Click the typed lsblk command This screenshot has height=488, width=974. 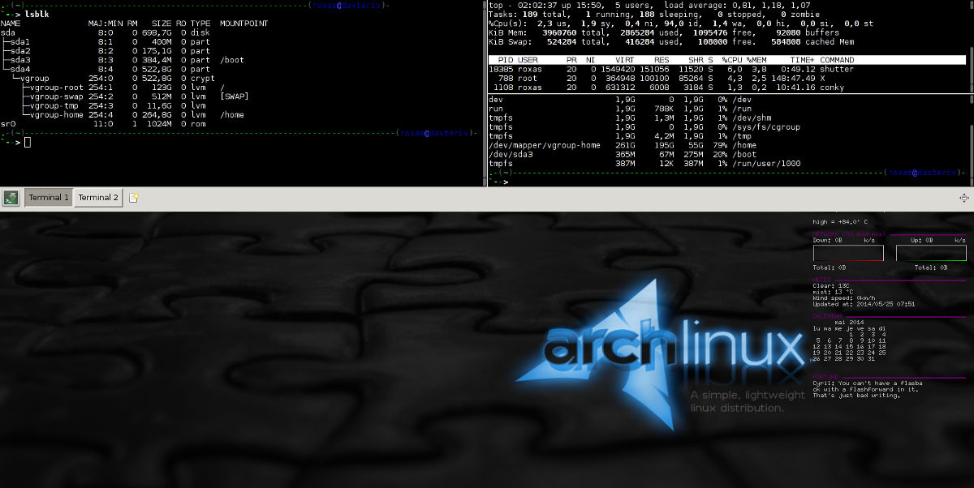coord(37,15)
